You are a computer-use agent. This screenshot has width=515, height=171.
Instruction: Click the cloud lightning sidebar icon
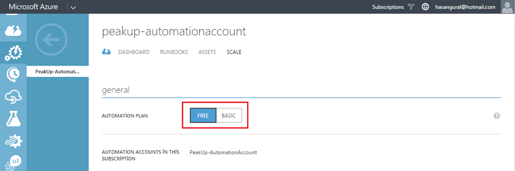(13, 30)
